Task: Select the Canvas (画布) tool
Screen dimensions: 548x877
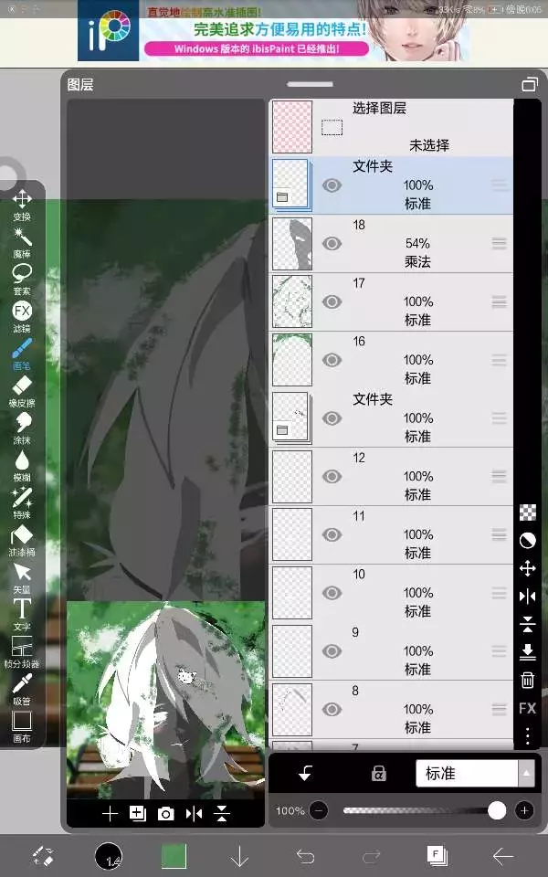Action: 22,726
